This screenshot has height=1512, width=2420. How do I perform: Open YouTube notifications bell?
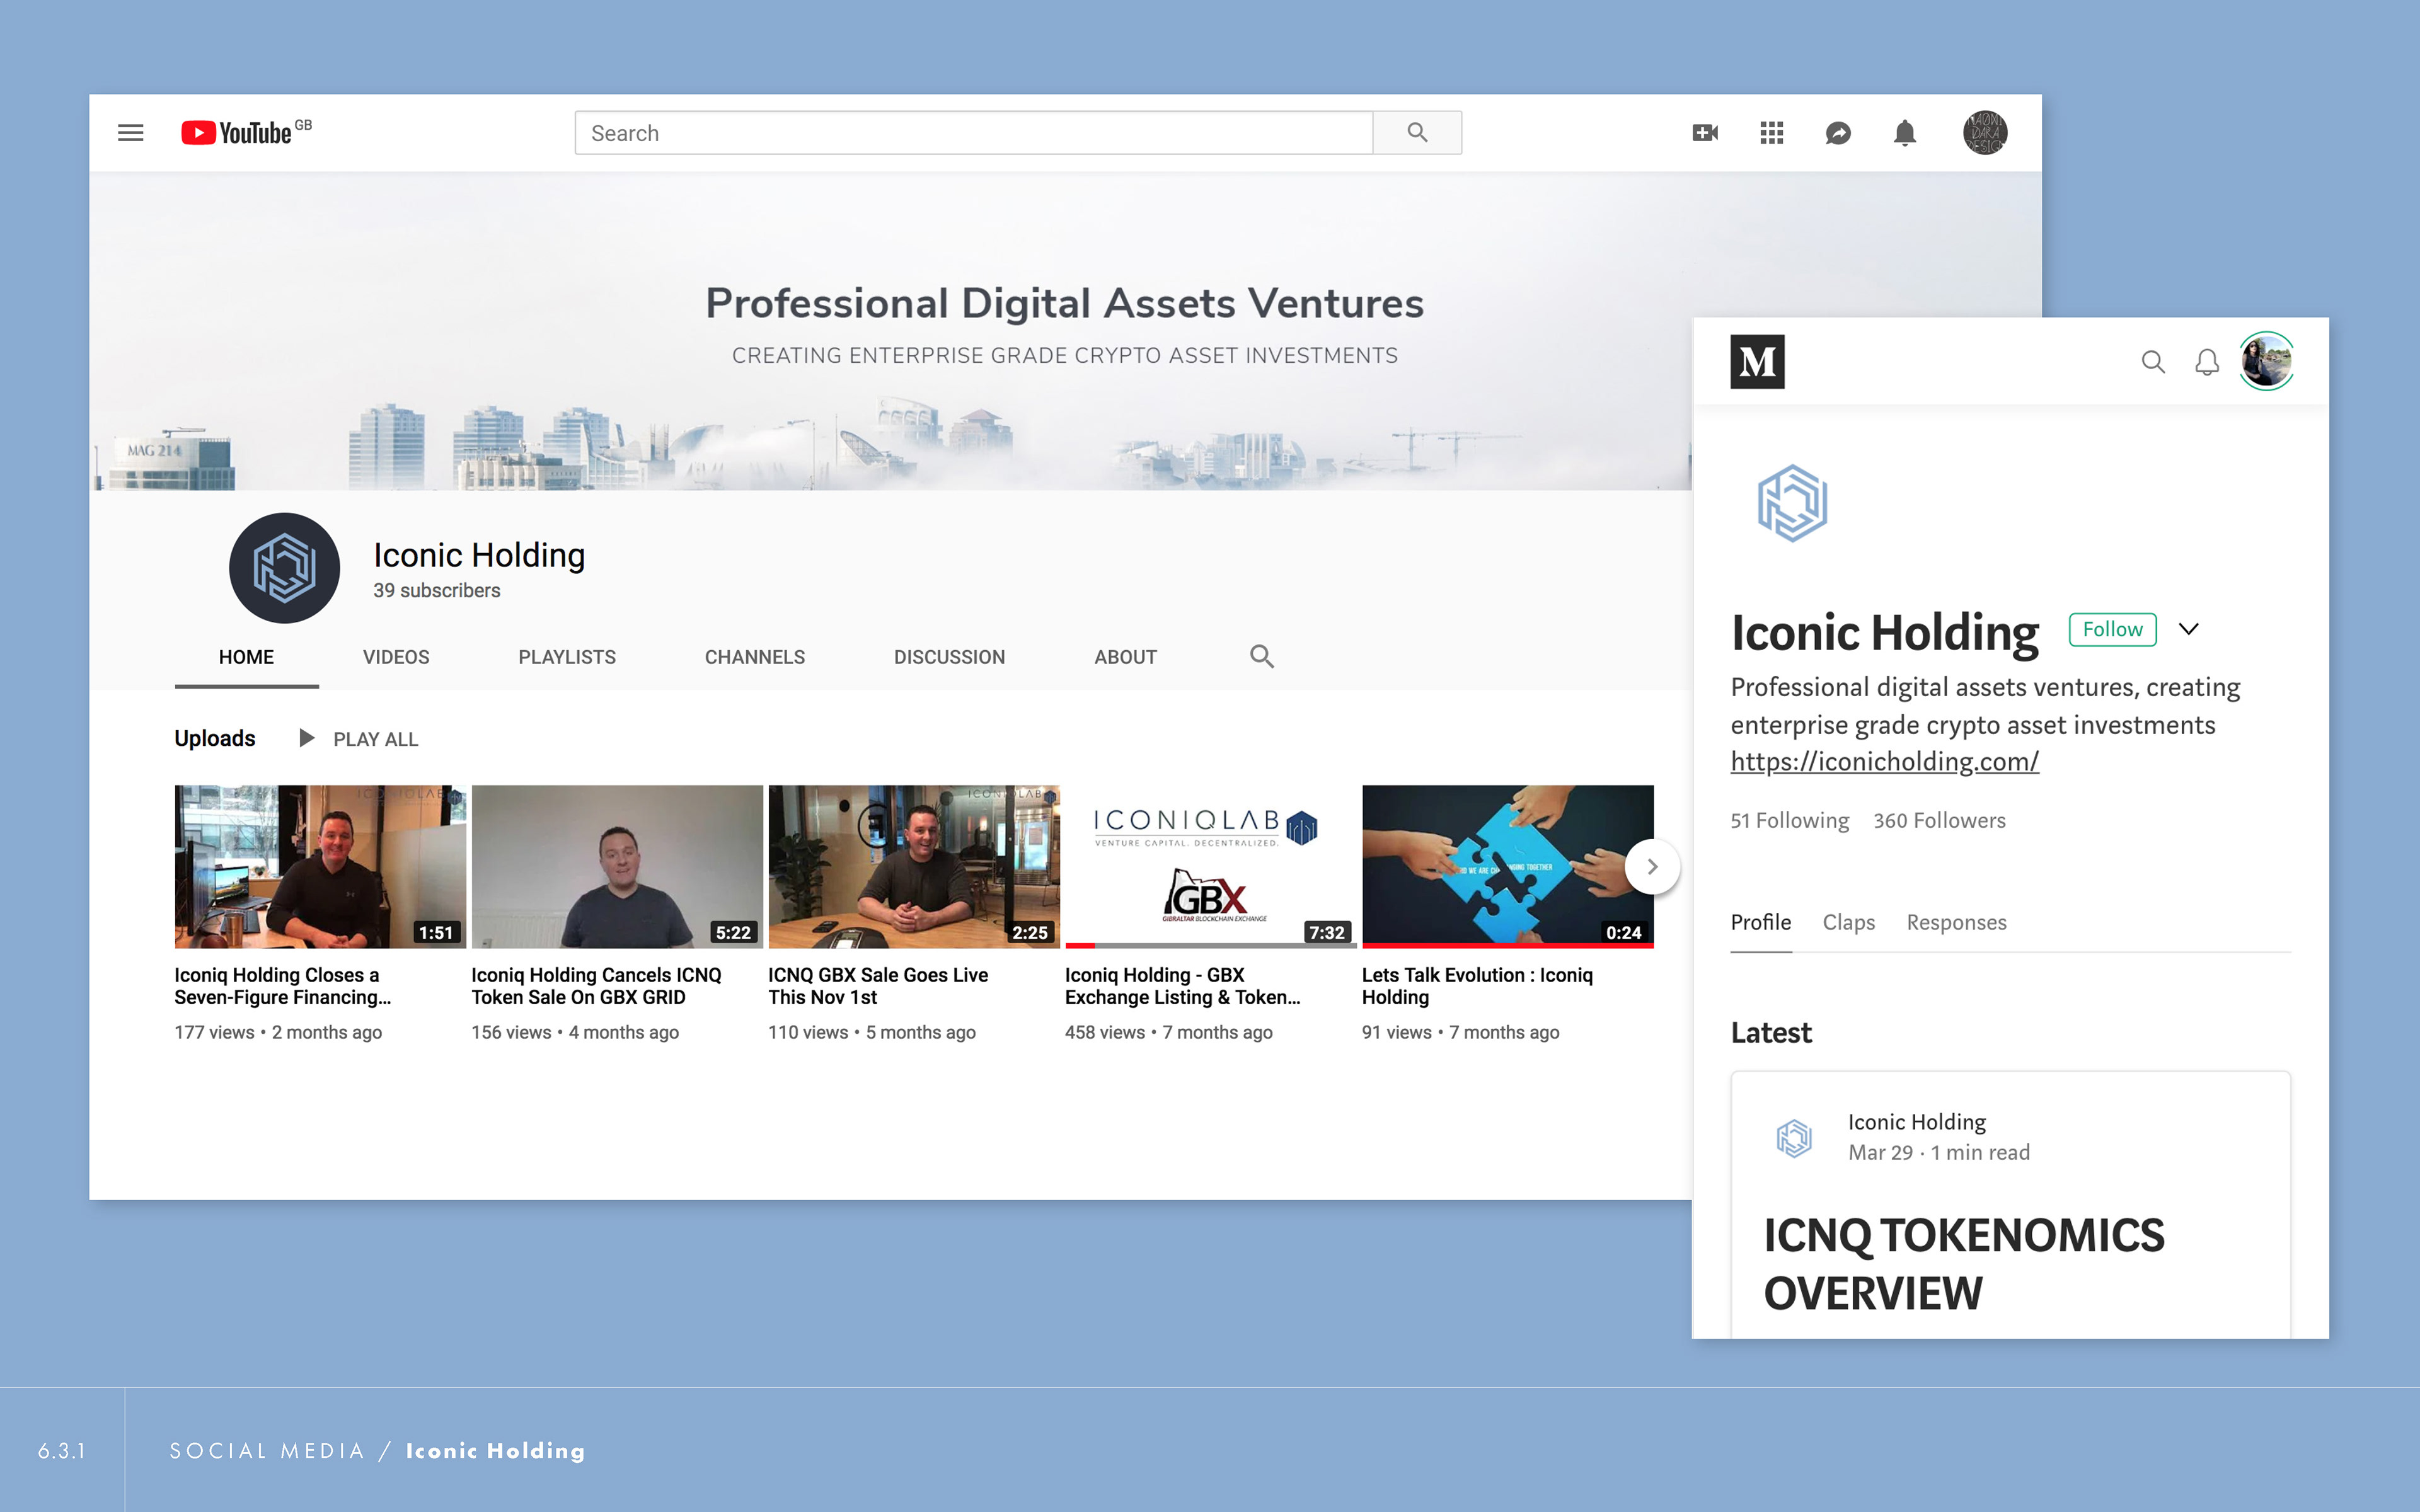click(1905, 133)
